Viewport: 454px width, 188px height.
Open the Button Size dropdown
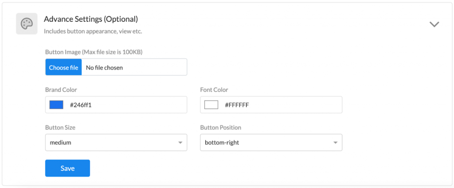pyautogui.click(x=116, y=142)
